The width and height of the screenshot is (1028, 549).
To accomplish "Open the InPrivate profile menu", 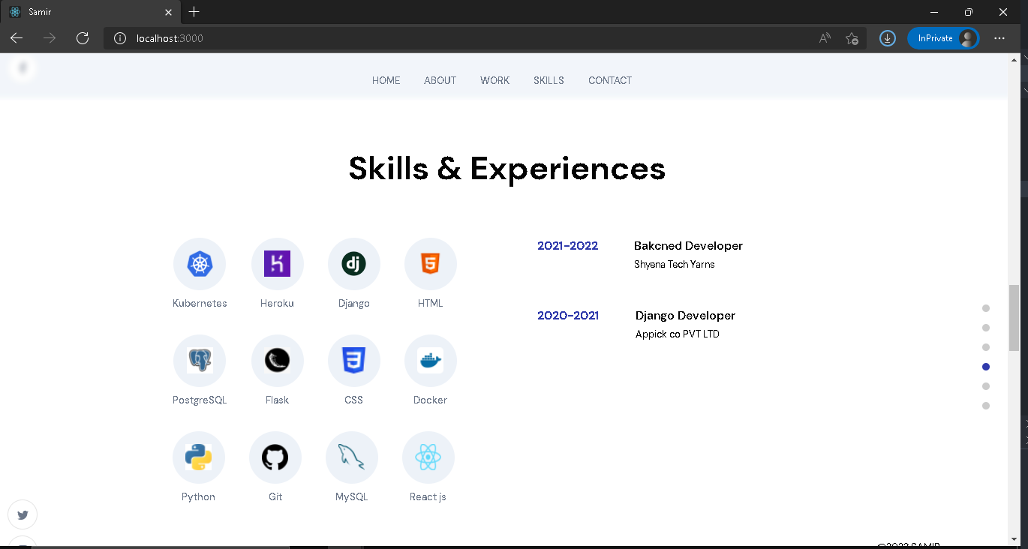I will 943,37.
